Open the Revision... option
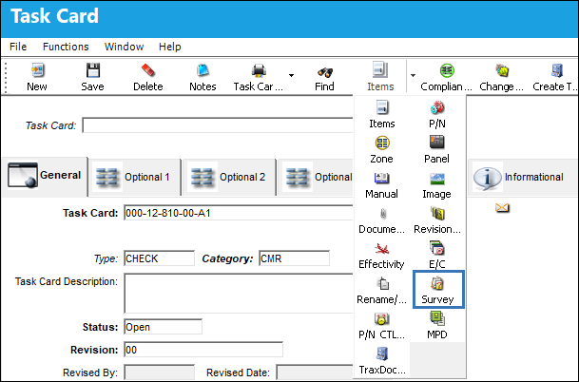579x382 pixels. pyautogui.click(x=437, y=220)
